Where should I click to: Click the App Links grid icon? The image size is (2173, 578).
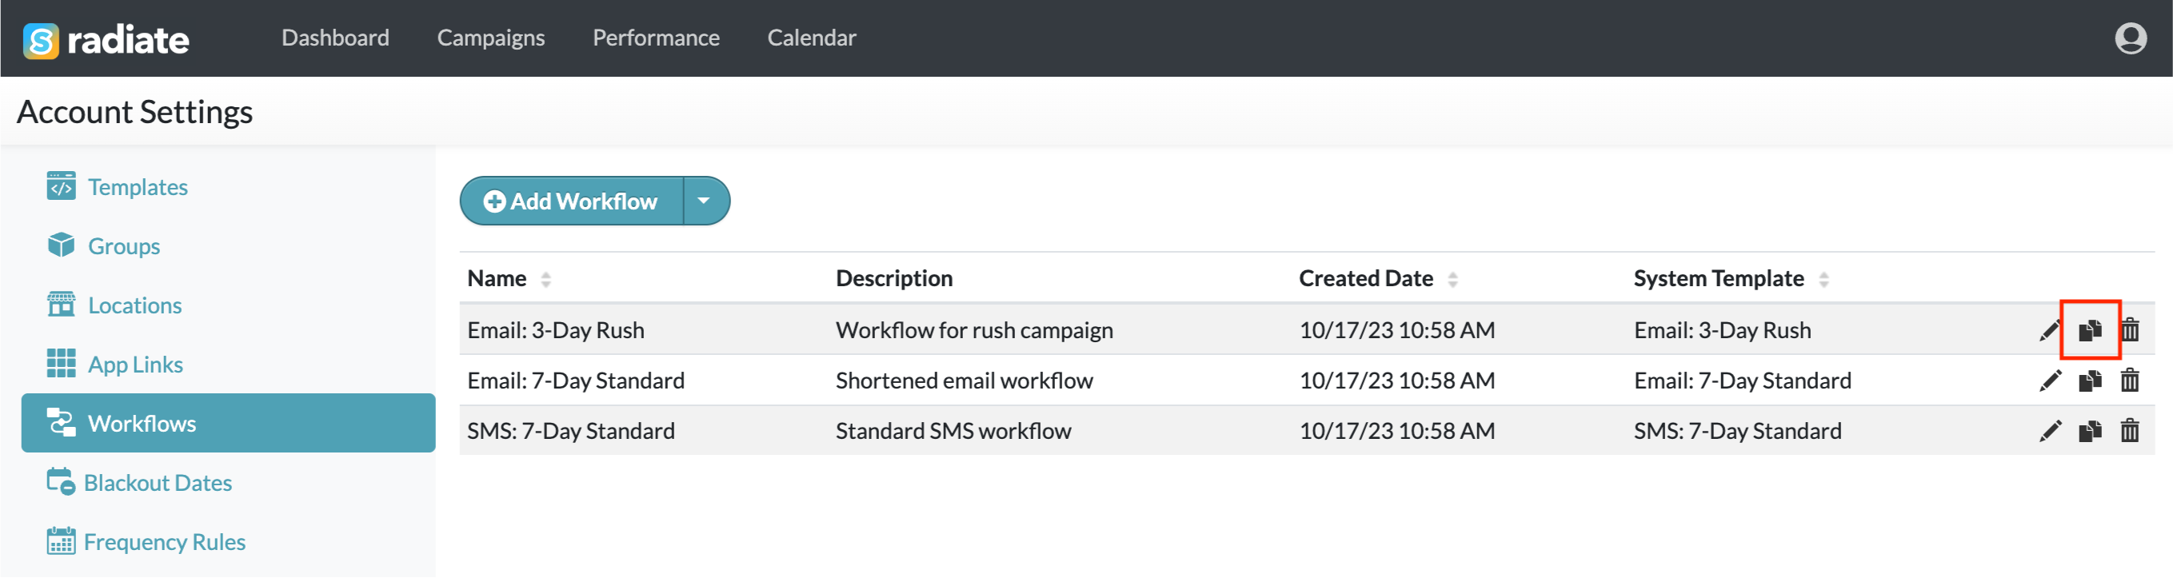point(61,364)
